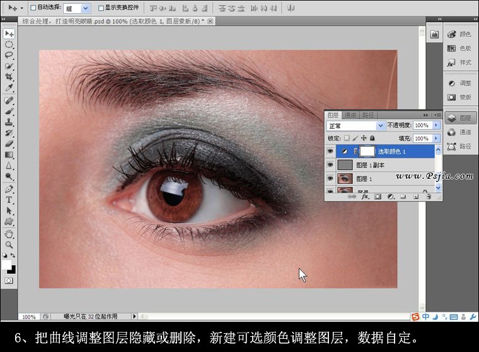Select the Lasso tool

click(9, 55)
